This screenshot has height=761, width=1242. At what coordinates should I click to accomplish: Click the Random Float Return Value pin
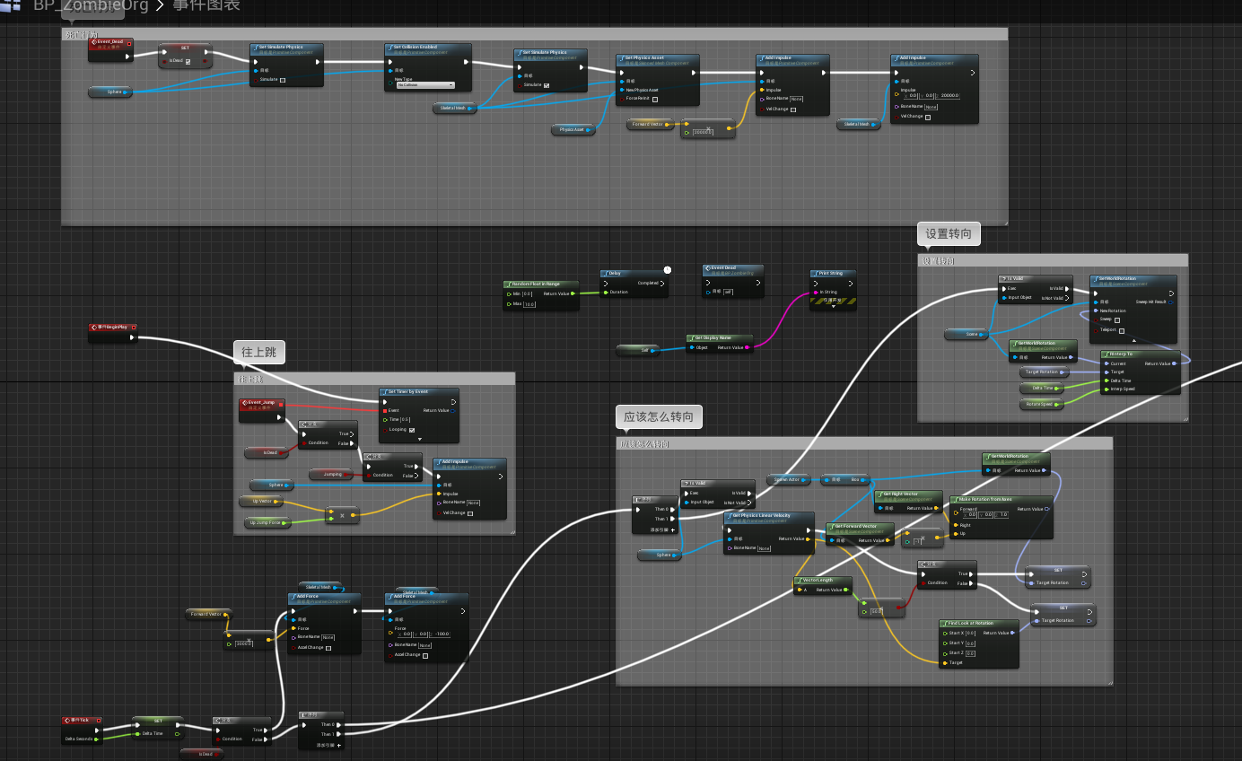[x=573, y=293]
